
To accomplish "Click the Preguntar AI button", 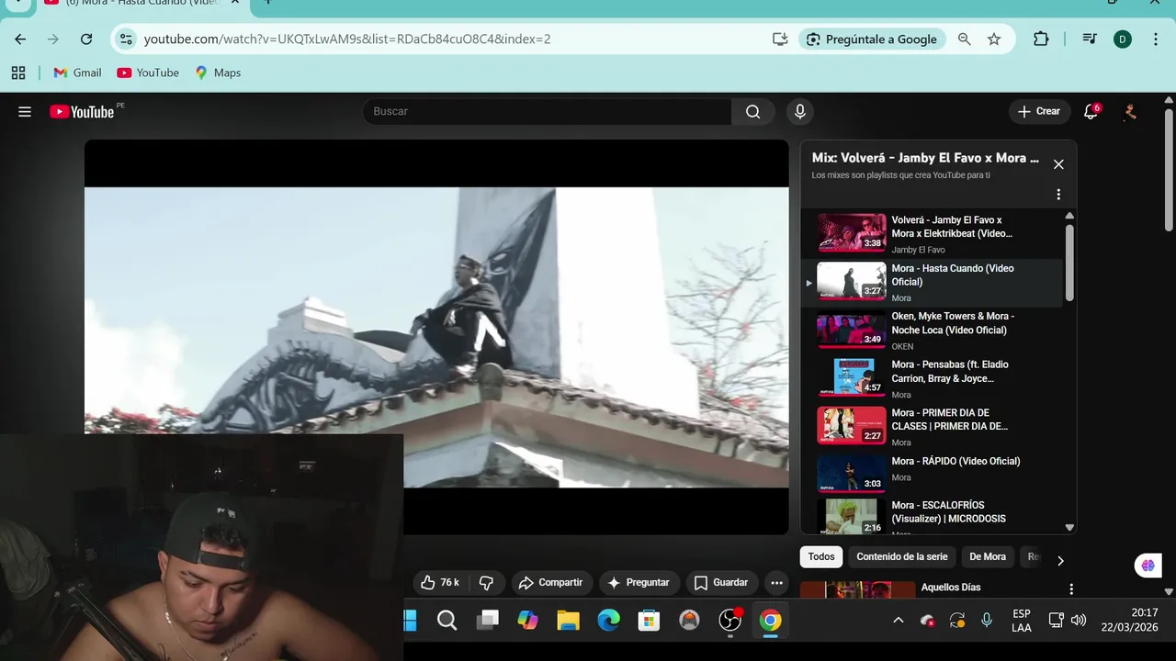I will pyautogui.click(x=639, y=582).
